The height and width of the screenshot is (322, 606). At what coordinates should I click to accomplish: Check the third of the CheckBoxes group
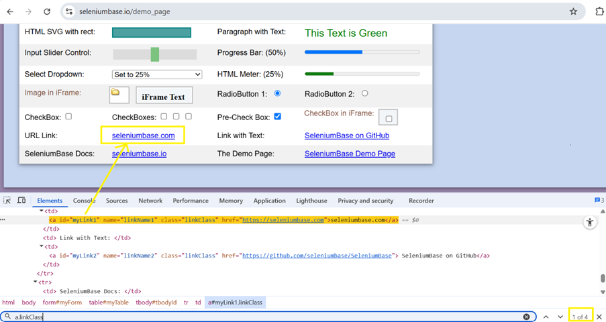189,116
